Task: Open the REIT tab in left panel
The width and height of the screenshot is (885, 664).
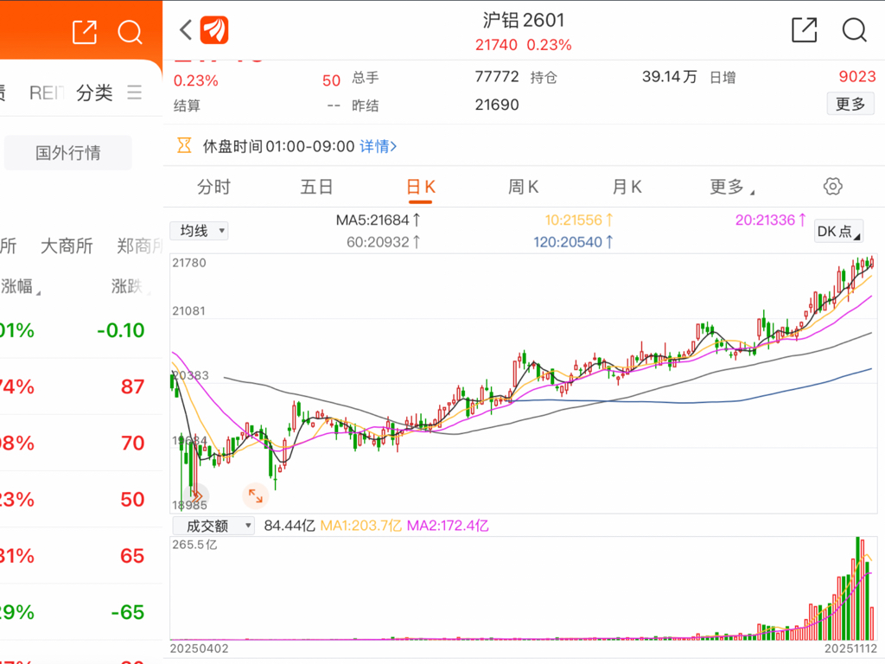Action: 47,92
